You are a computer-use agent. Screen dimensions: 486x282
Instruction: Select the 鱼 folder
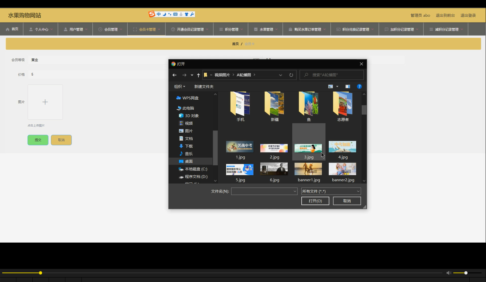309,107
